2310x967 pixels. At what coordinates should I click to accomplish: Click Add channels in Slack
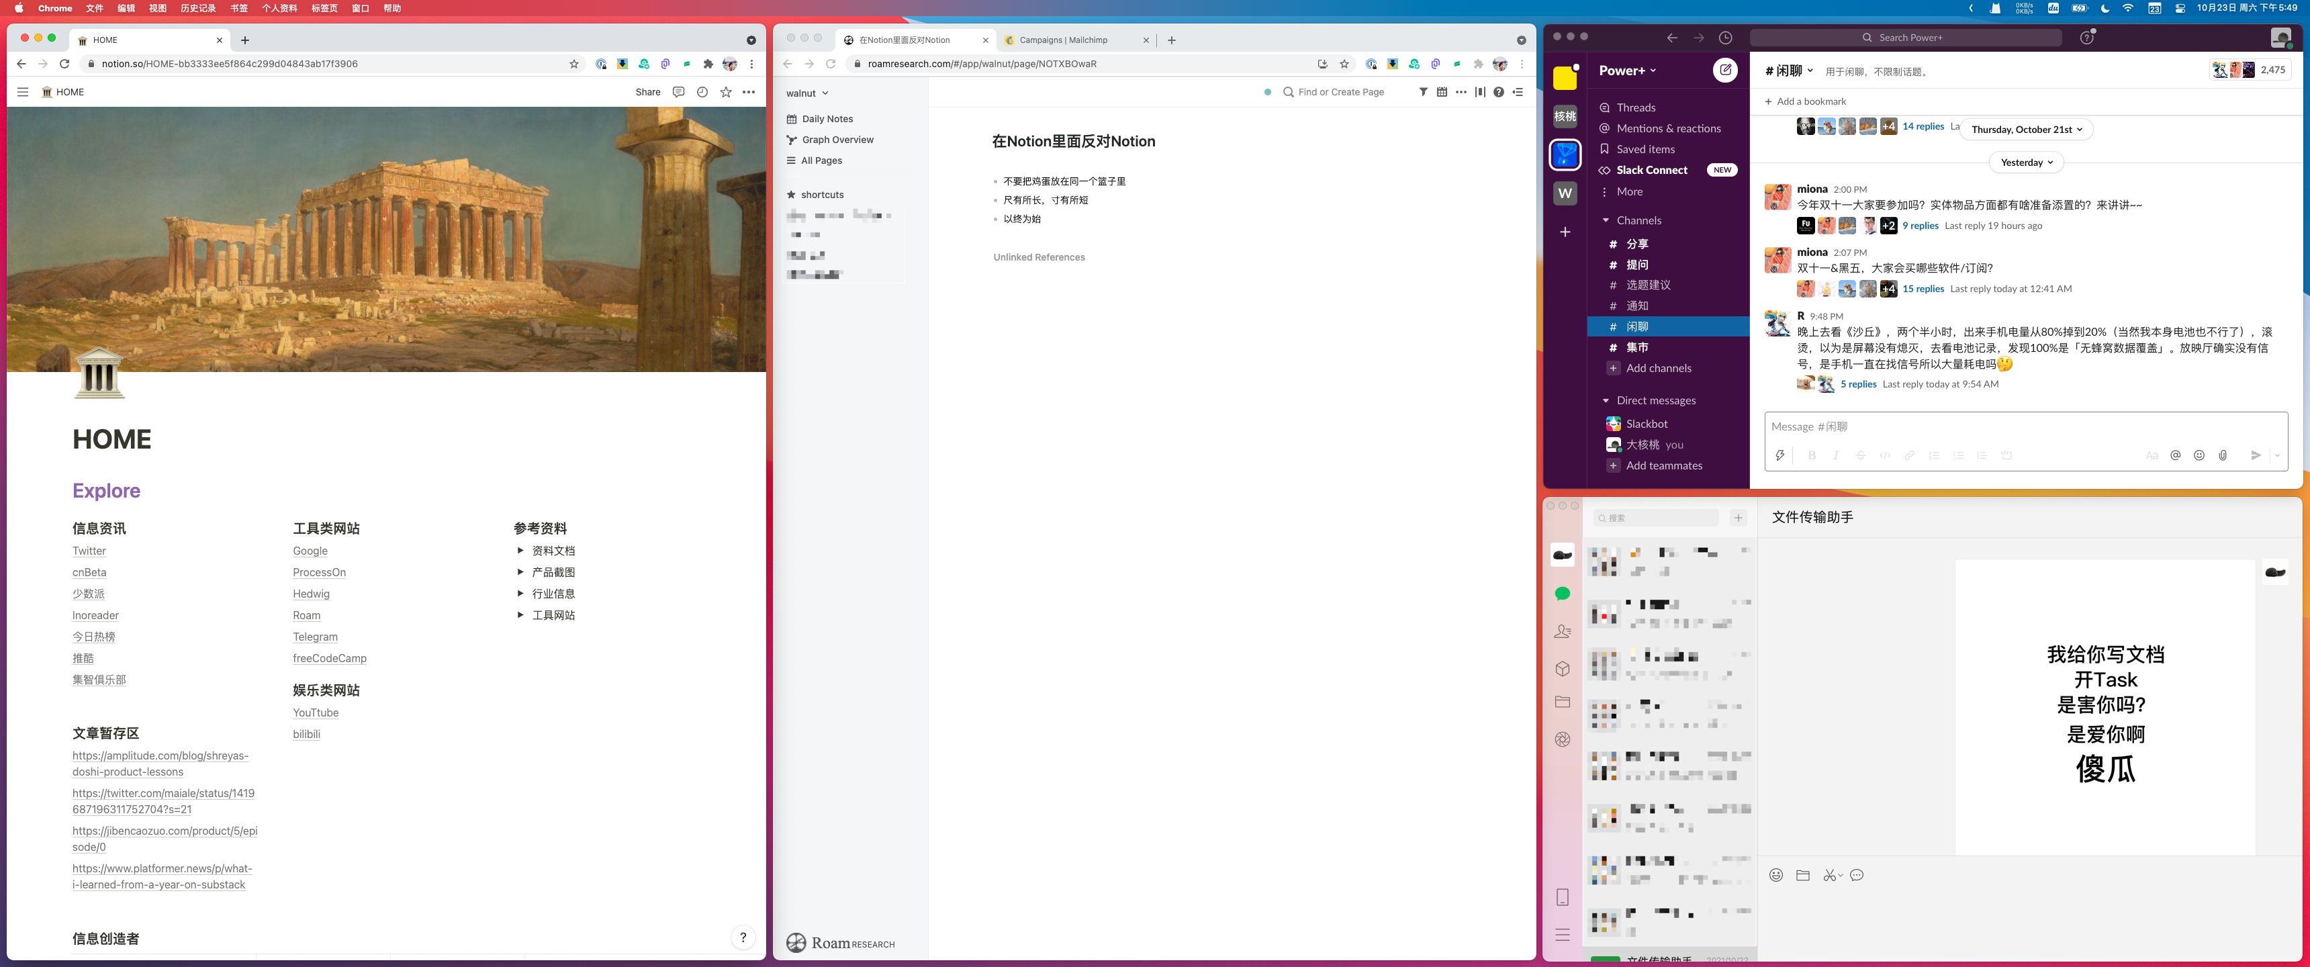[1648, 368]
